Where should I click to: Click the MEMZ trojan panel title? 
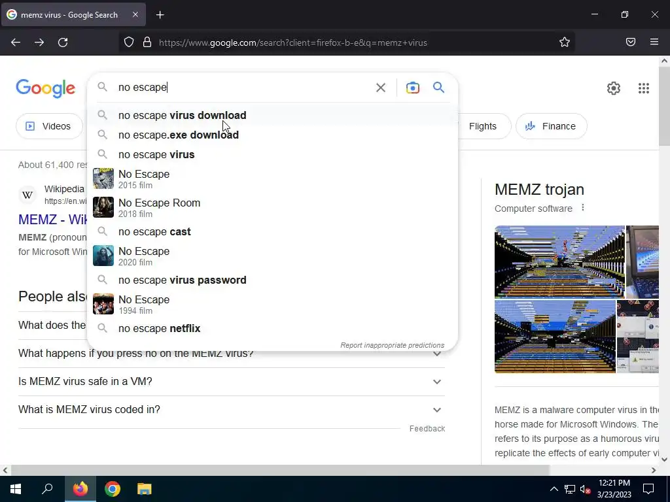point(539,190)
